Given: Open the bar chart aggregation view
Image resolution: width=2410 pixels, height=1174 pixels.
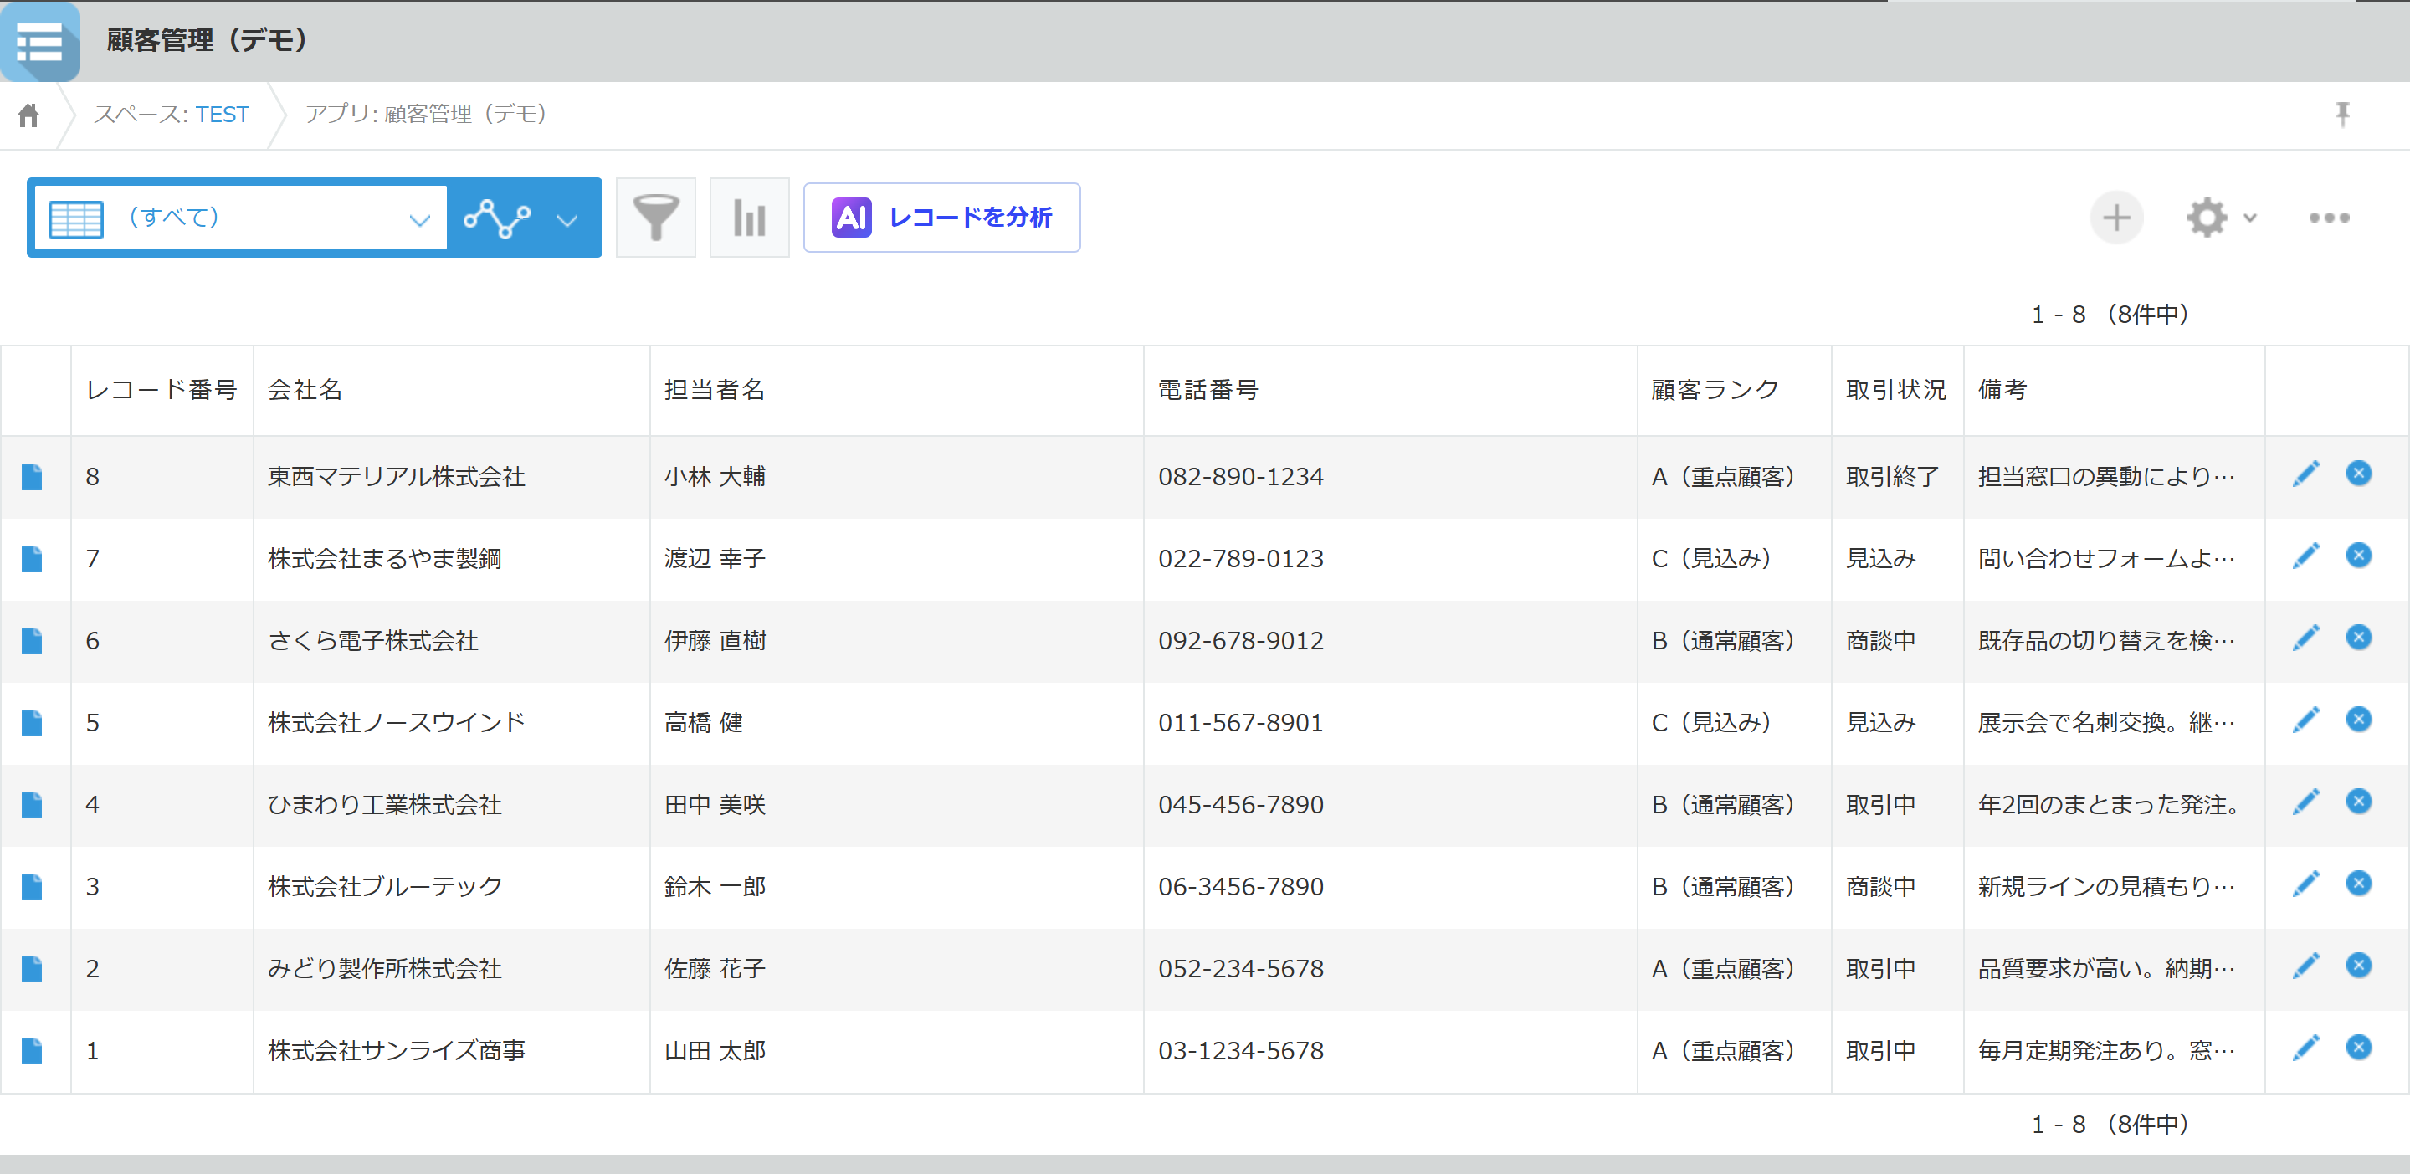Looking at the screenshot, I should [750, 217].
